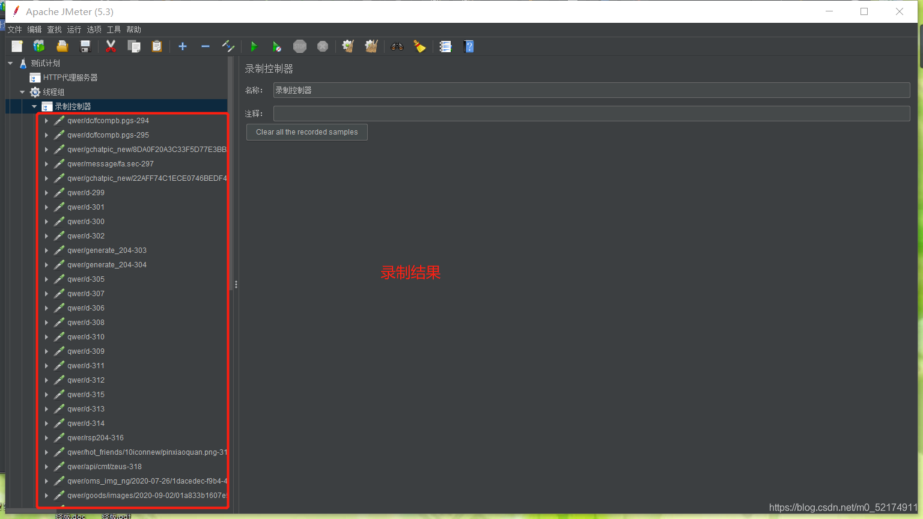Image resolution: width=923 pixels, height=519 pixels.
Task: Click the Open file folder icon
Action: [62, 46]
